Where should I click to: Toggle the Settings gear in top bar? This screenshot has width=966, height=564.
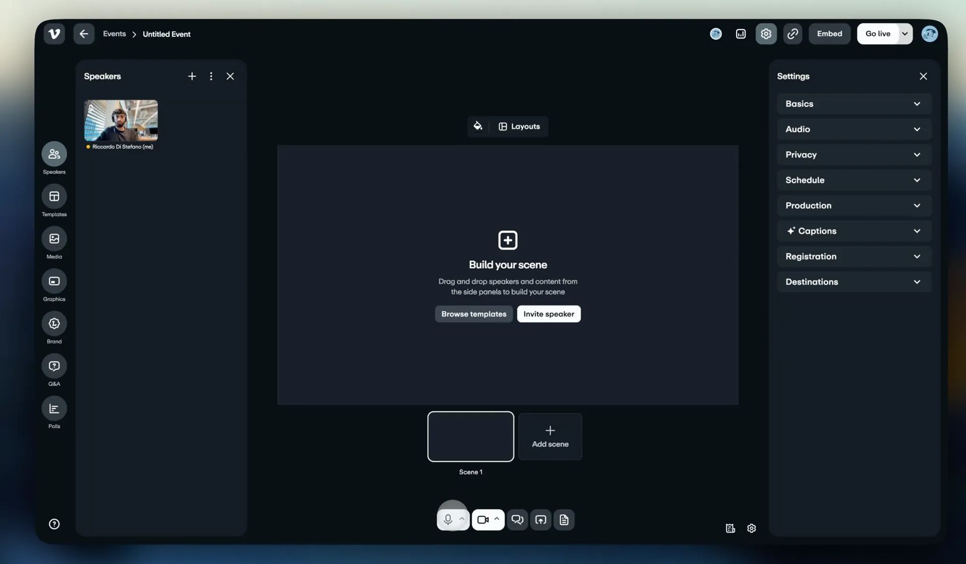pyautogui.click(x=766, y=34)
